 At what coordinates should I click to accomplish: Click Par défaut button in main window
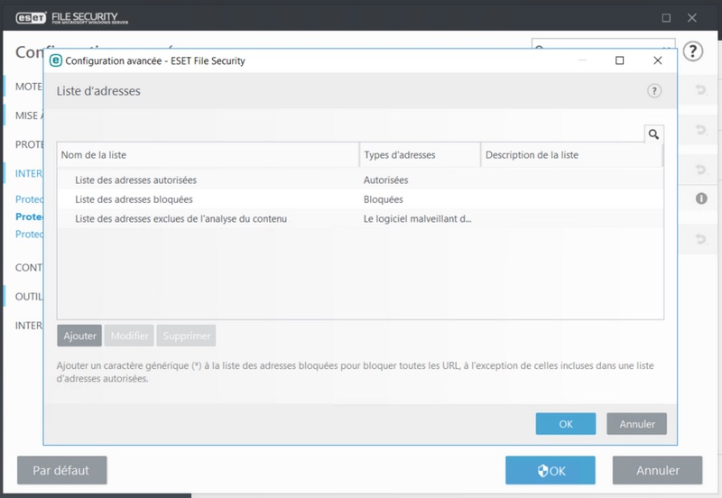pos(62,470)
